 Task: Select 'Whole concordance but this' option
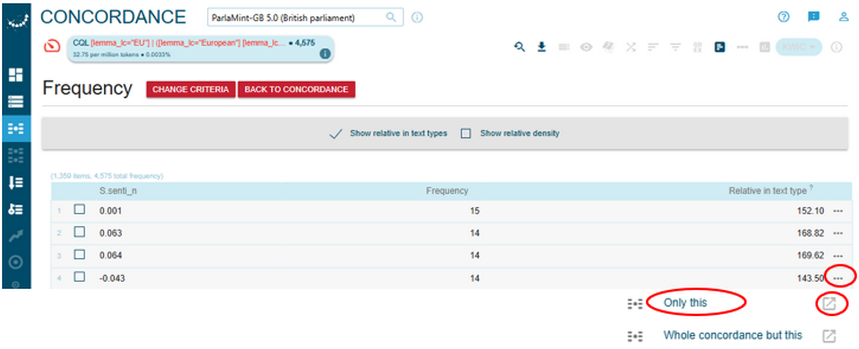732,336
